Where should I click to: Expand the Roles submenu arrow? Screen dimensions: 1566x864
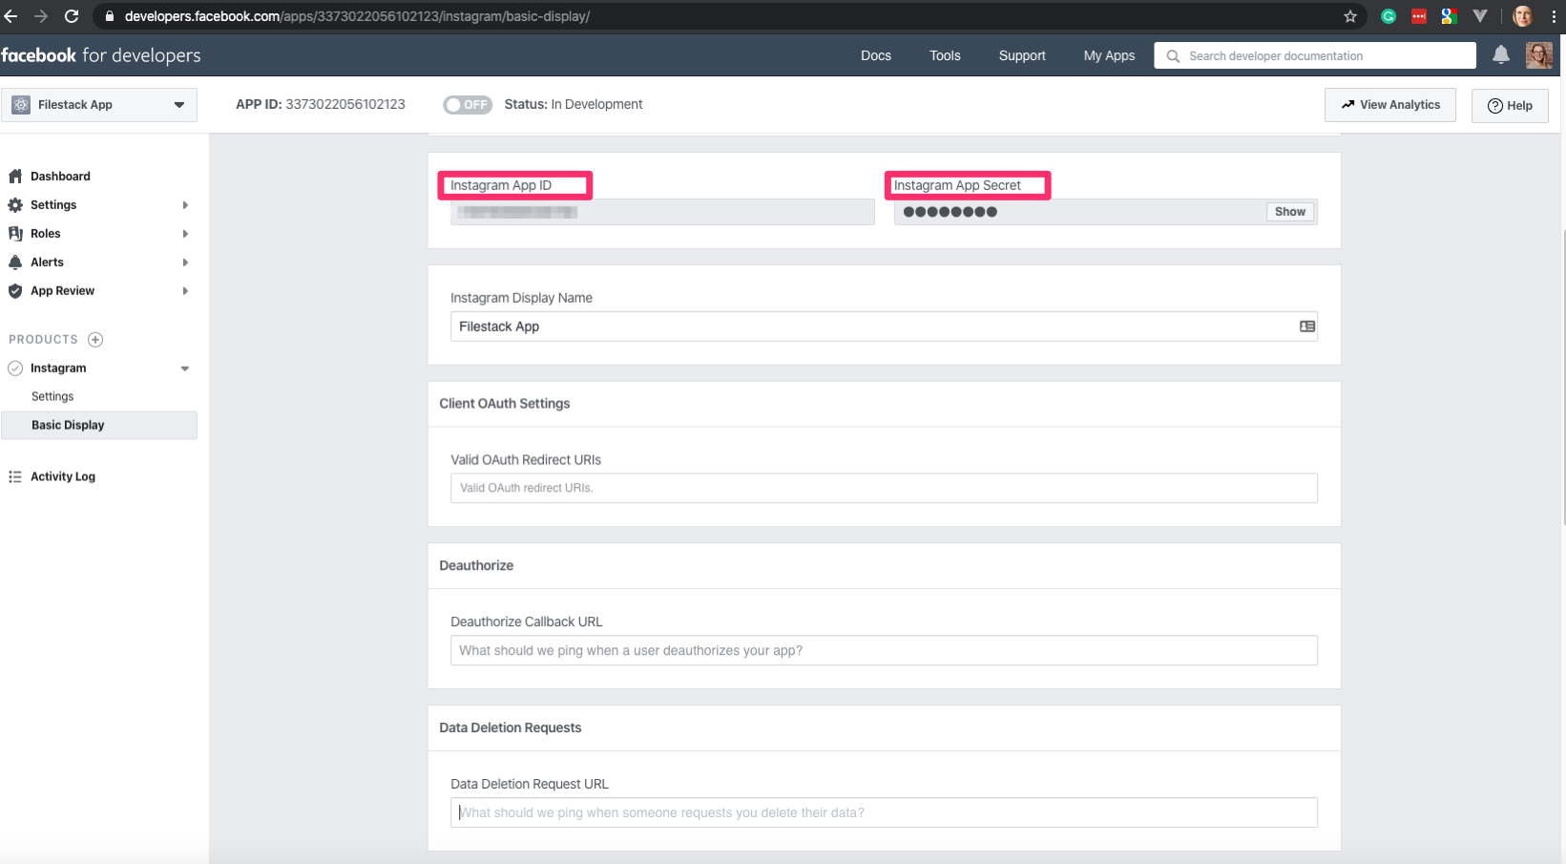pyautogui.click(x=185, y=234)
